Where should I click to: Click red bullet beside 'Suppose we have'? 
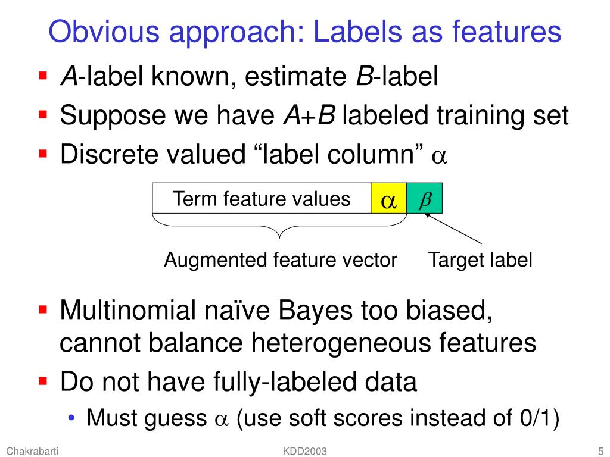point(43,115)
